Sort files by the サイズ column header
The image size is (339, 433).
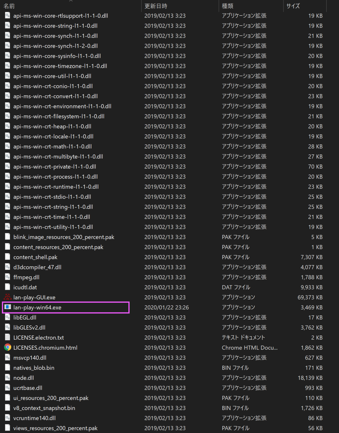pyautogui.click(x=293, y=6)
